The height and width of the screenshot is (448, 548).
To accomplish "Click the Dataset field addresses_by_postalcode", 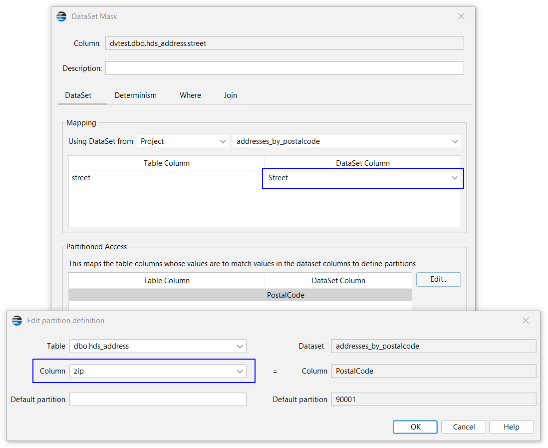I will [x=434, y=346].
